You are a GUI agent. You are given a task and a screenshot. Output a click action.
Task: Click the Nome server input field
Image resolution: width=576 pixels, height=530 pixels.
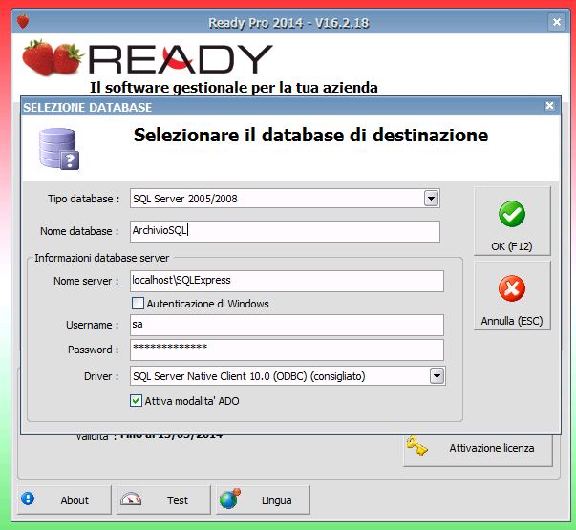click(x=287, y=282)
